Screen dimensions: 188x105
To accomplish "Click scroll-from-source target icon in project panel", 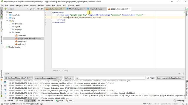I will [x=31, y=9].
